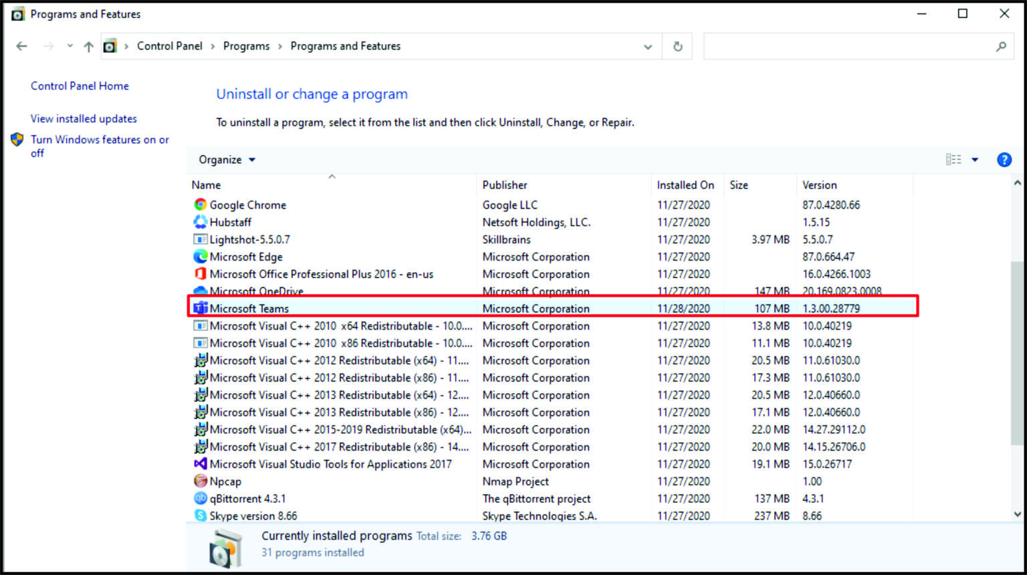This screenshot has width=1027, height=575.
Task: Go to Control Panel Home
Action: [x=80, y=86]
